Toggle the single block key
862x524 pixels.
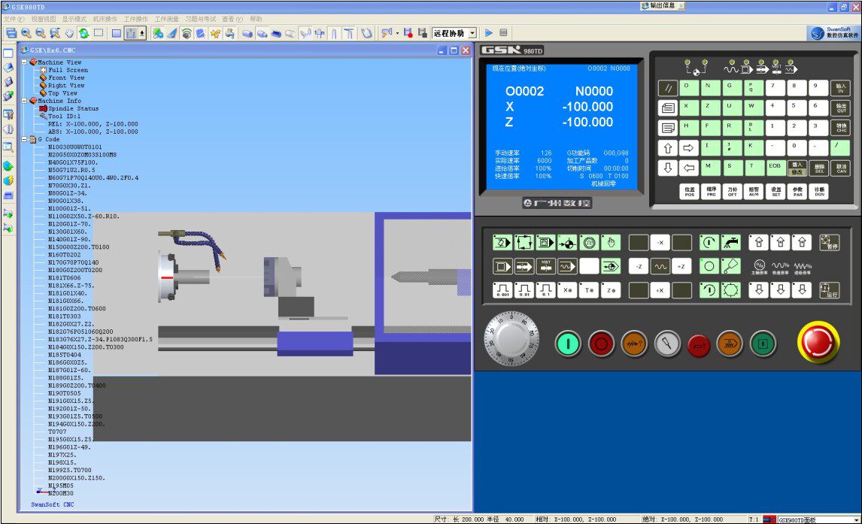[502, 266]
